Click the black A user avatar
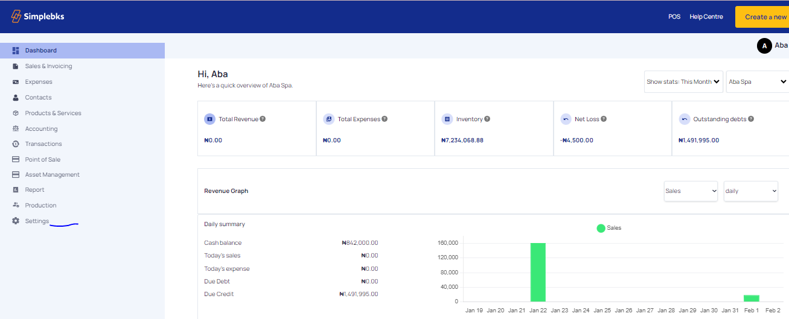Image resolution: width=789 pixels, height=319 pixels. tap(764, 46)
